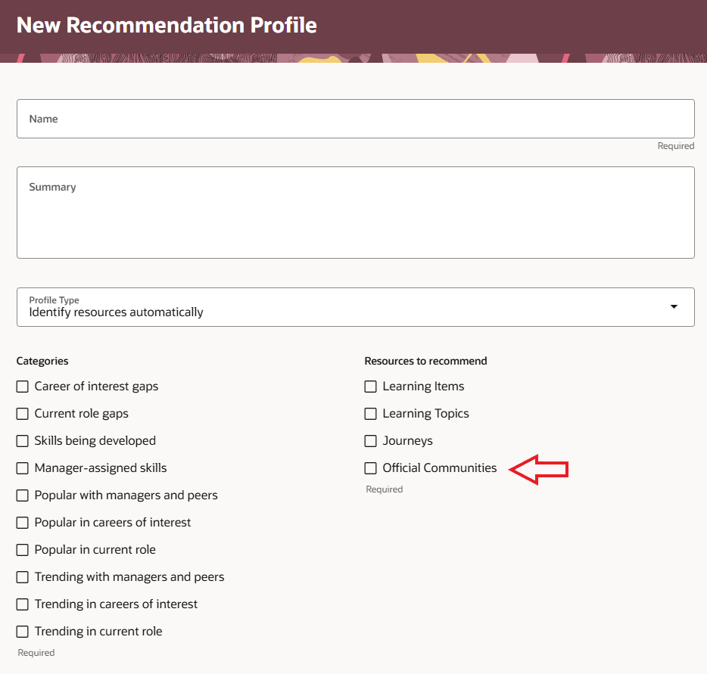This screenshot has height=674, width=707.
Task: Check the Learning Topics checkbox
Action: (x=370, y=413)
